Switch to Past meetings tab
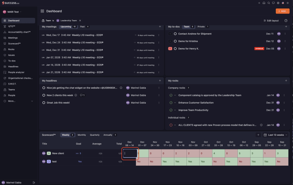Viewport: 293px width, 185px height. (85, 27)
